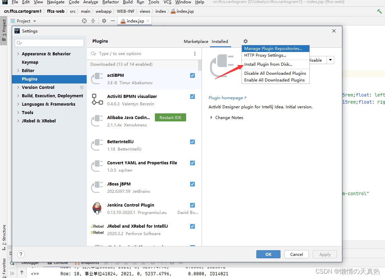Open the Disable button dropdown arrow

[331, 60]
